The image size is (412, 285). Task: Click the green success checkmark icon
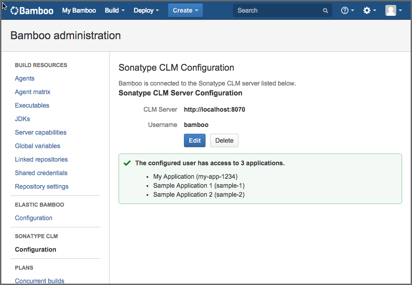pyautogui.click(x=127, y=163)
